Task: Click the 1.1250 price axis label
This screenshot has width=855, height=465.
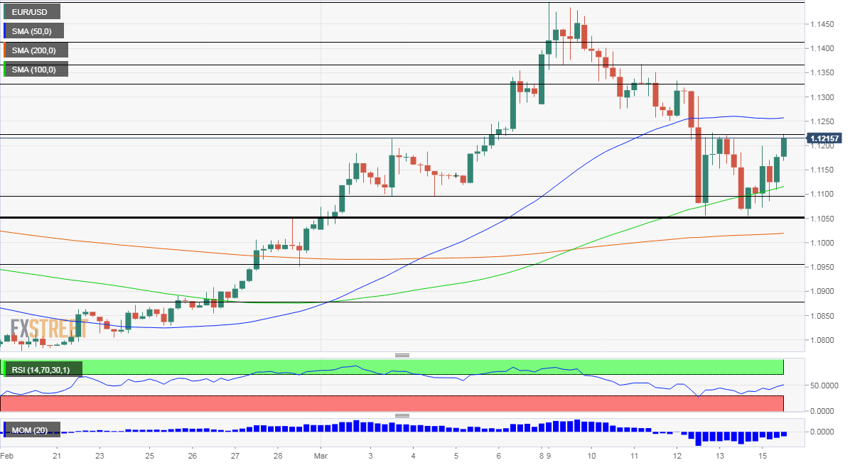Action: click(x=822, y=121)
